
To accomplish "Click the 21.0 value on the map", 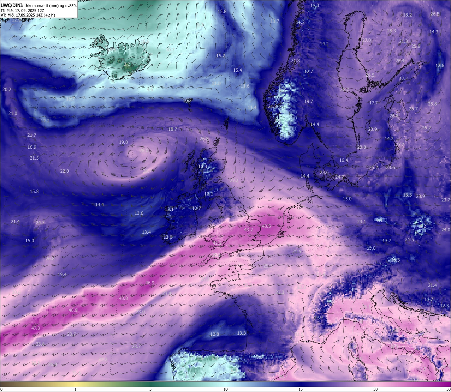I will click(13, 113).
